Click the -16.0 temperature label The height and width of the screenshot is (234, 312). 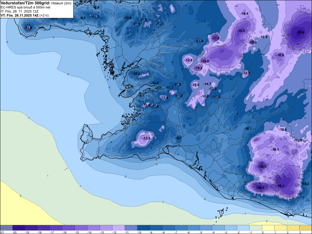click(x=280, y=55)
